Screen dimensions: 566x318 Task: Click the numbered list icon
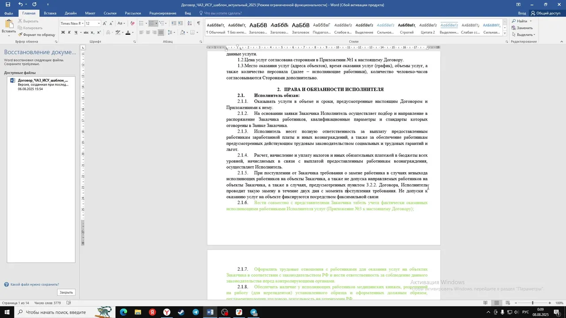coord(152,23)
